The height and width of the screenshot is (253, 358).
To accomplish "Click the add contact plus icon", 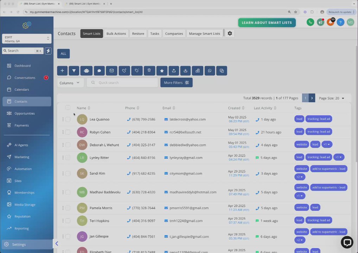I will [62, 71].
